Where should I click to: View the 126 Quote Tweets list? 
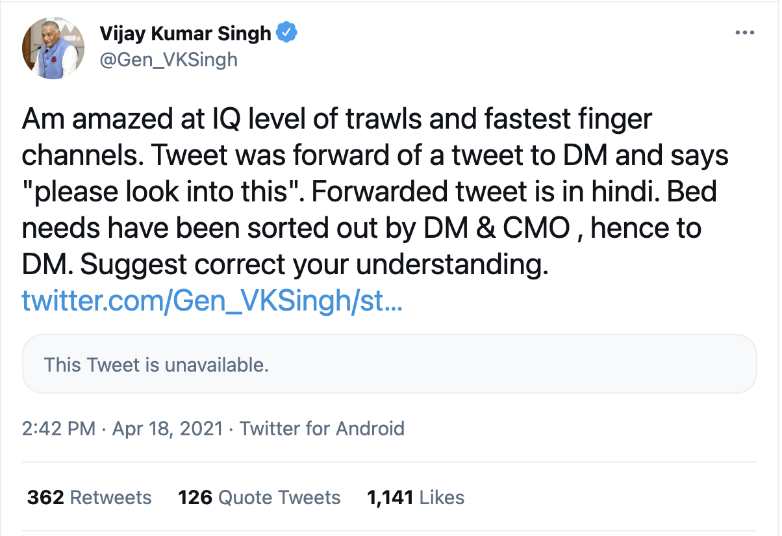coord(259,498)
